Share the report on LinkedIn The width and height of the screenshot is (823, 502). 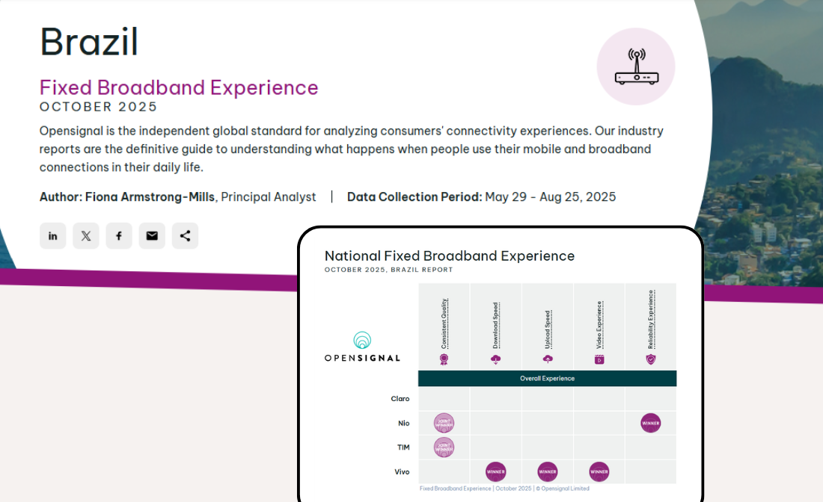(53, 236)
